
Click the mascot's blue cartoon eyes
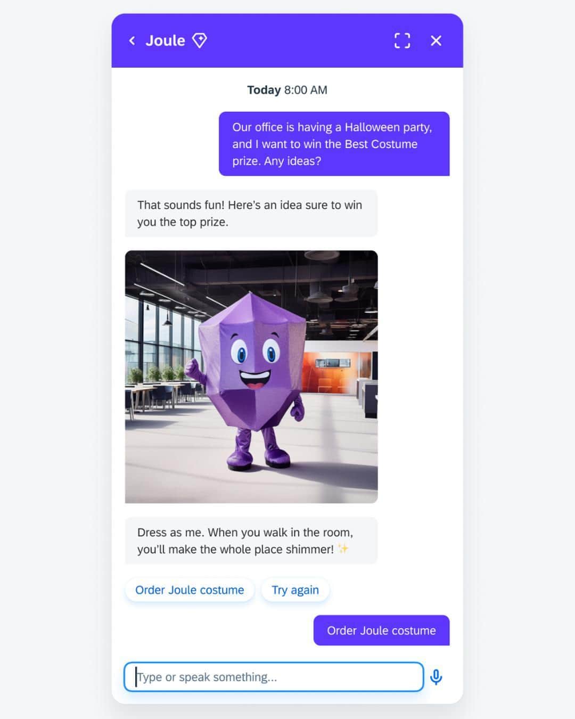click(x=256, y=352)
